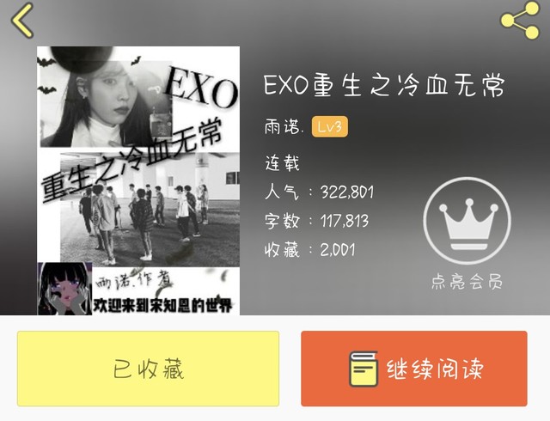Tap the 欢迎来到宋知恩的世界 cover caption
This screenshot has width=550, height=421.
pyautogui.click(x=162, y=306)
